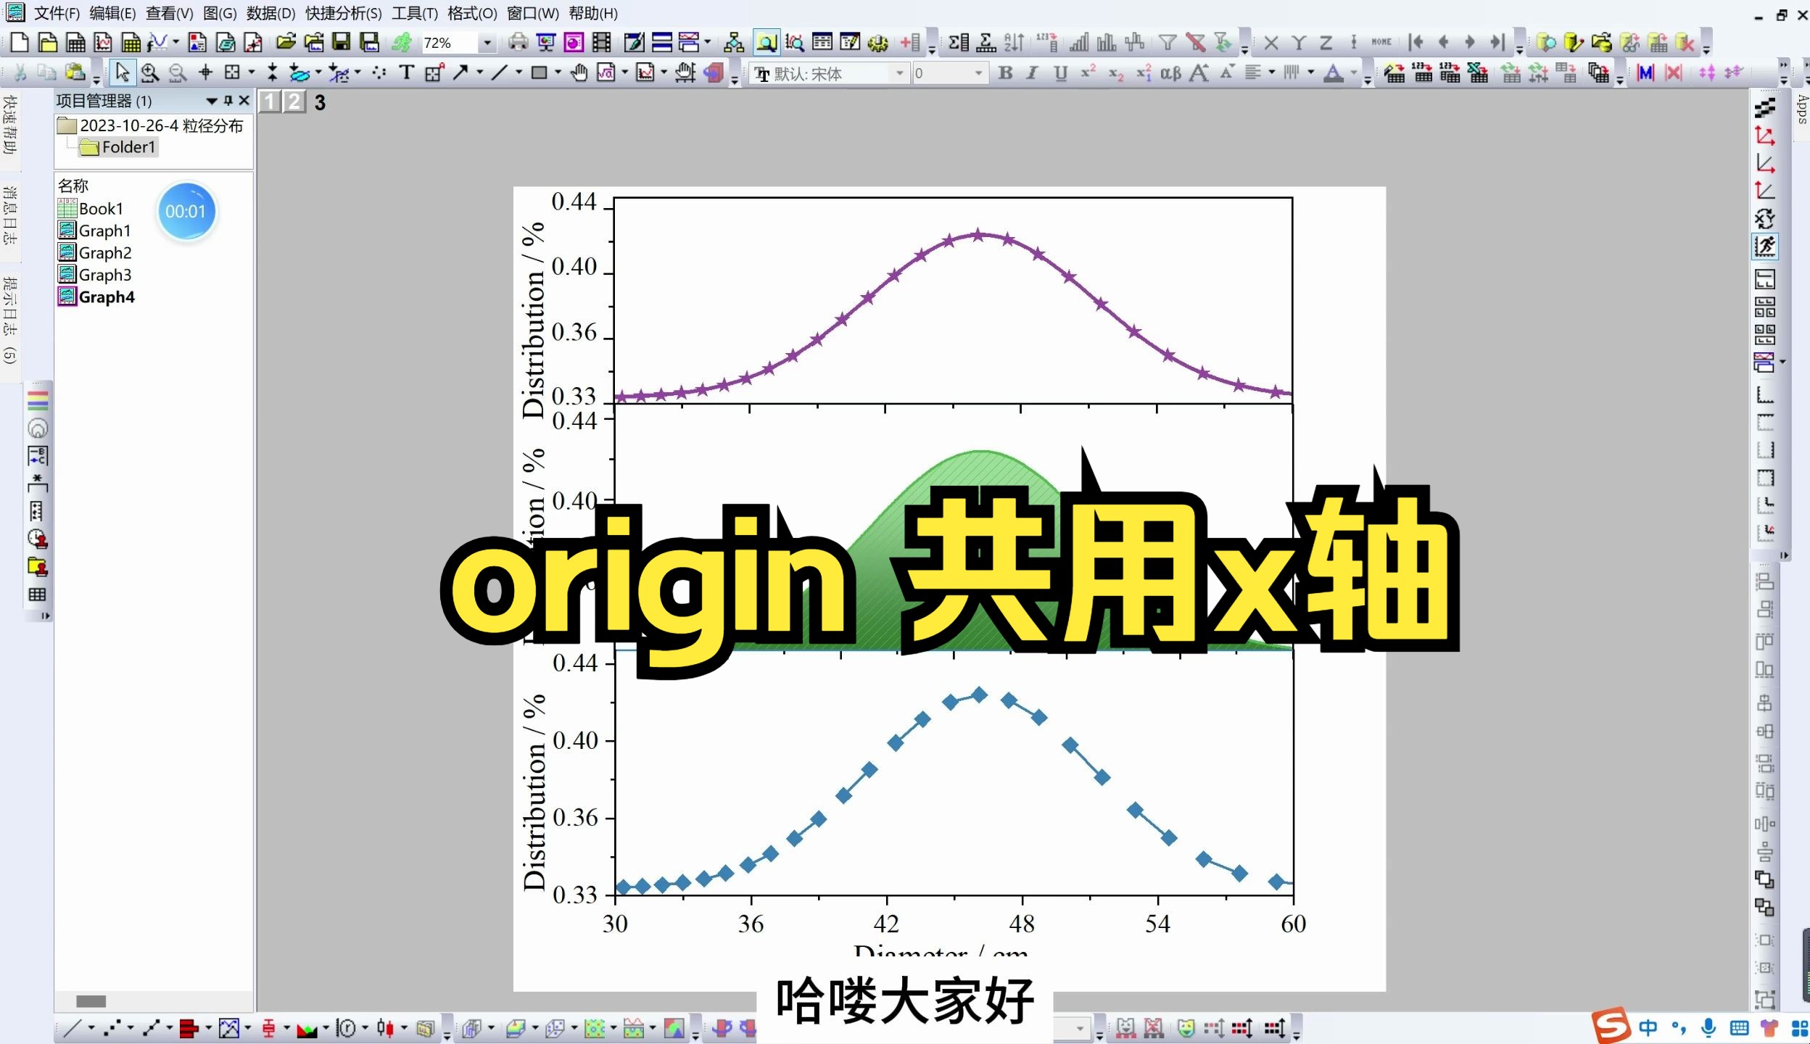Set column as X with the X icon
This screenshot has width=1810, height=1044.
[x=1270, y=43]
